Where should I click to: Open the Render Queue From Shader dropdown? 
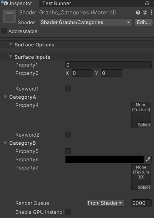[105, 203]
